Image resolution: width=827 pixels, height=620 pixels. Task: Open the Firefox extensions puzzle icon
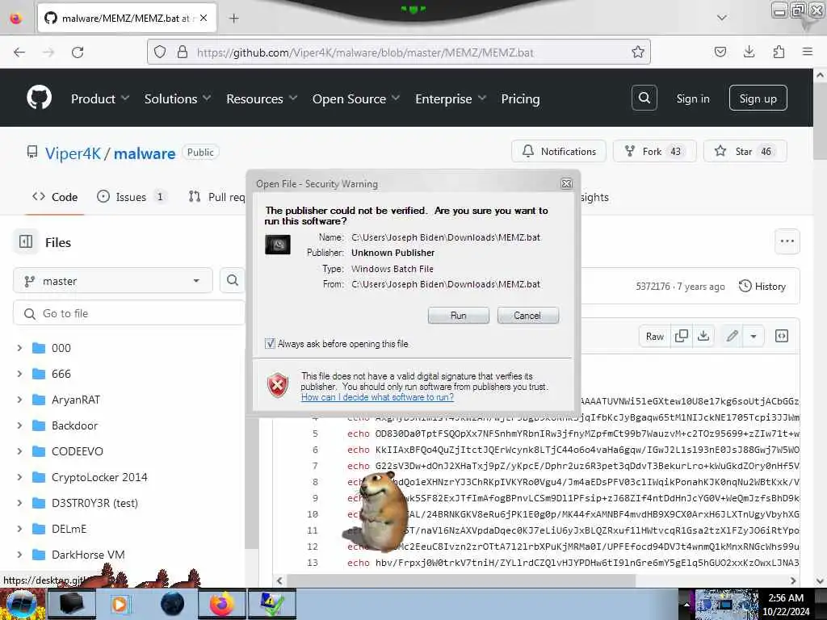click(x=779, y=52)
